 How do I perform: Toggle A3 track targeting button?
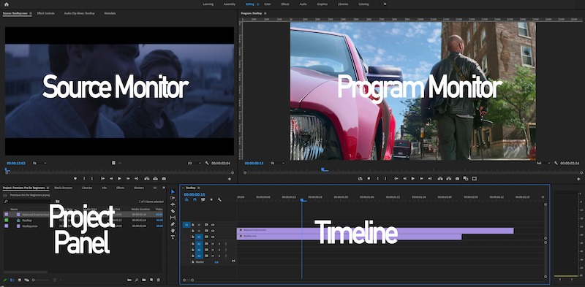point(199,256)
